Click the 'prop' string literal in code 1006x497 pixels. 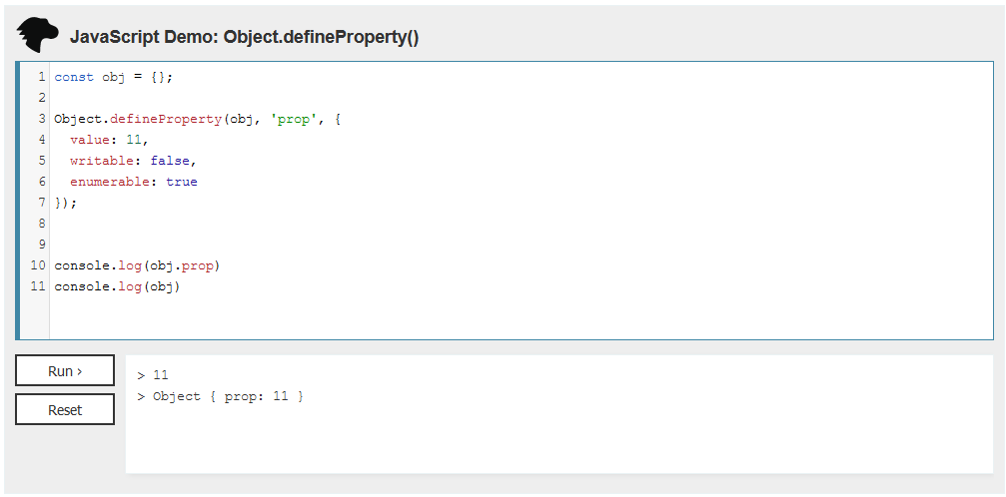point(292,119)
